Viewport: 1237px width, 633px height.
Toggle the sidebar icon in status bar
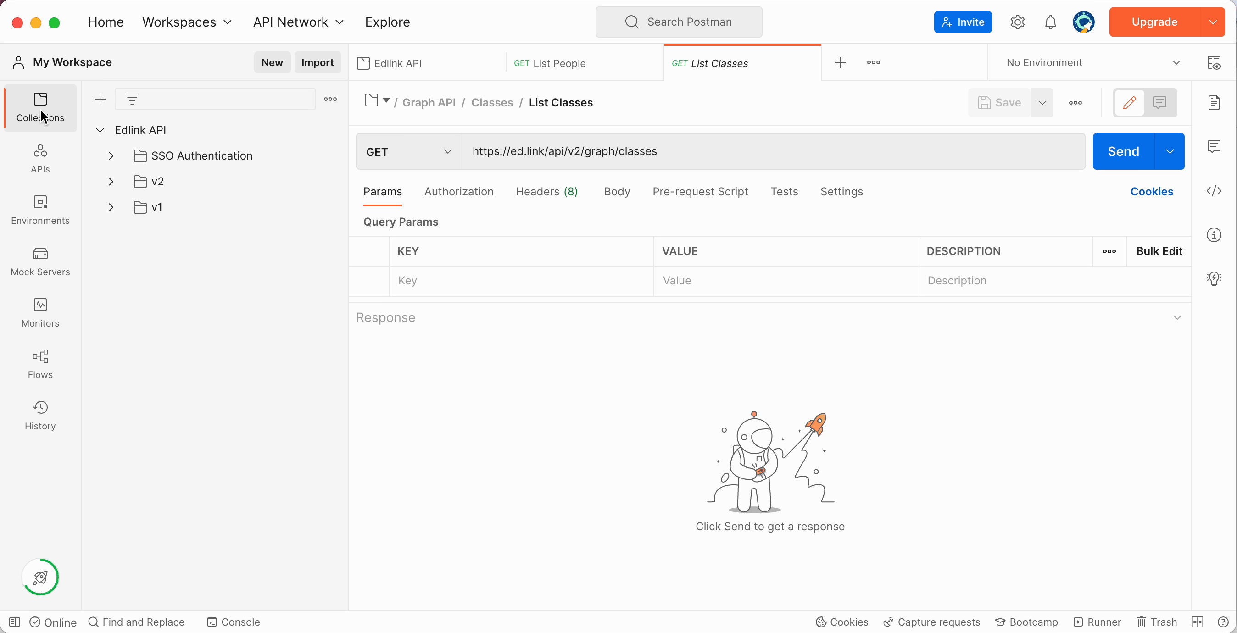(x=14, y=622)
